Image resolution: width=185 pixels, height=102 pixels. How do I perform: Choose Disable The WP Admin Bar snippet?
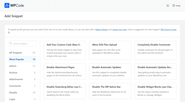[x=110, y=91]
